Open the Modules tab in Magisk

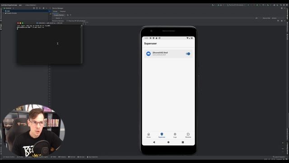tap(188, 135)
